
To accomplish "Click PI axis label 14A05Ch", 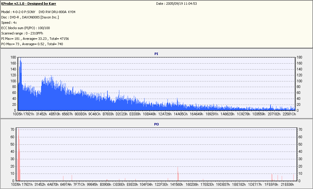I will 181,114.
